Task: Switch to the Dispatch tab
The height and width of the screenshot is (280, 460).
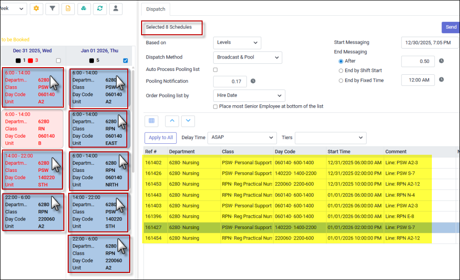Action: coord(155,9)
